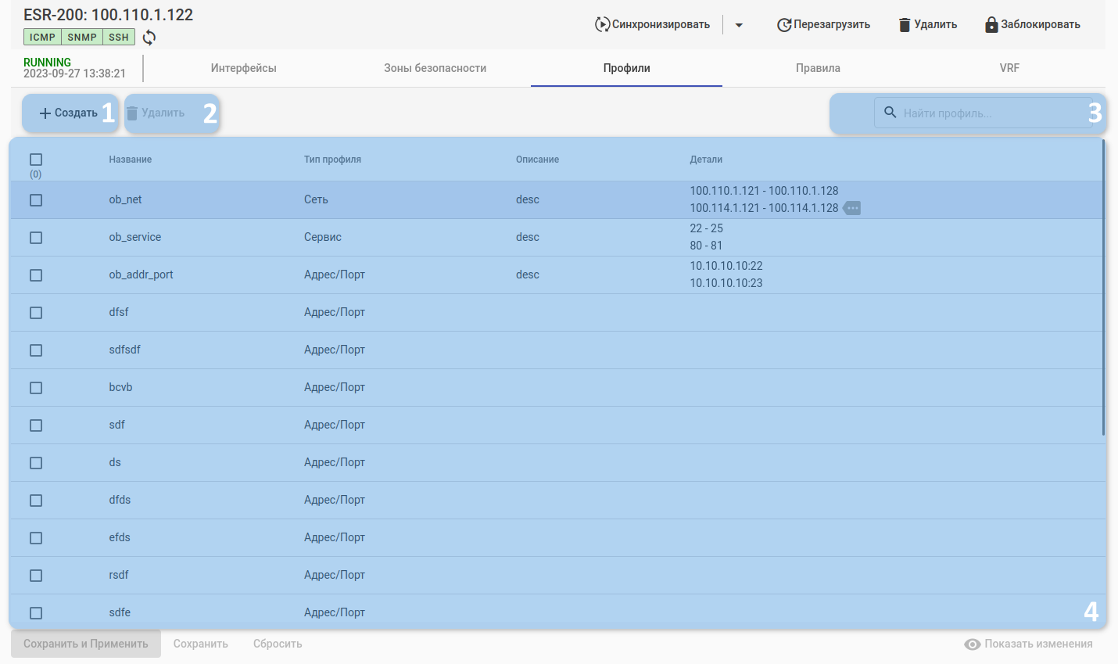This screenshot has height=664, width=1118.
Task: Toggle the select-all checkbox in table header
Action: pos(36,160)
